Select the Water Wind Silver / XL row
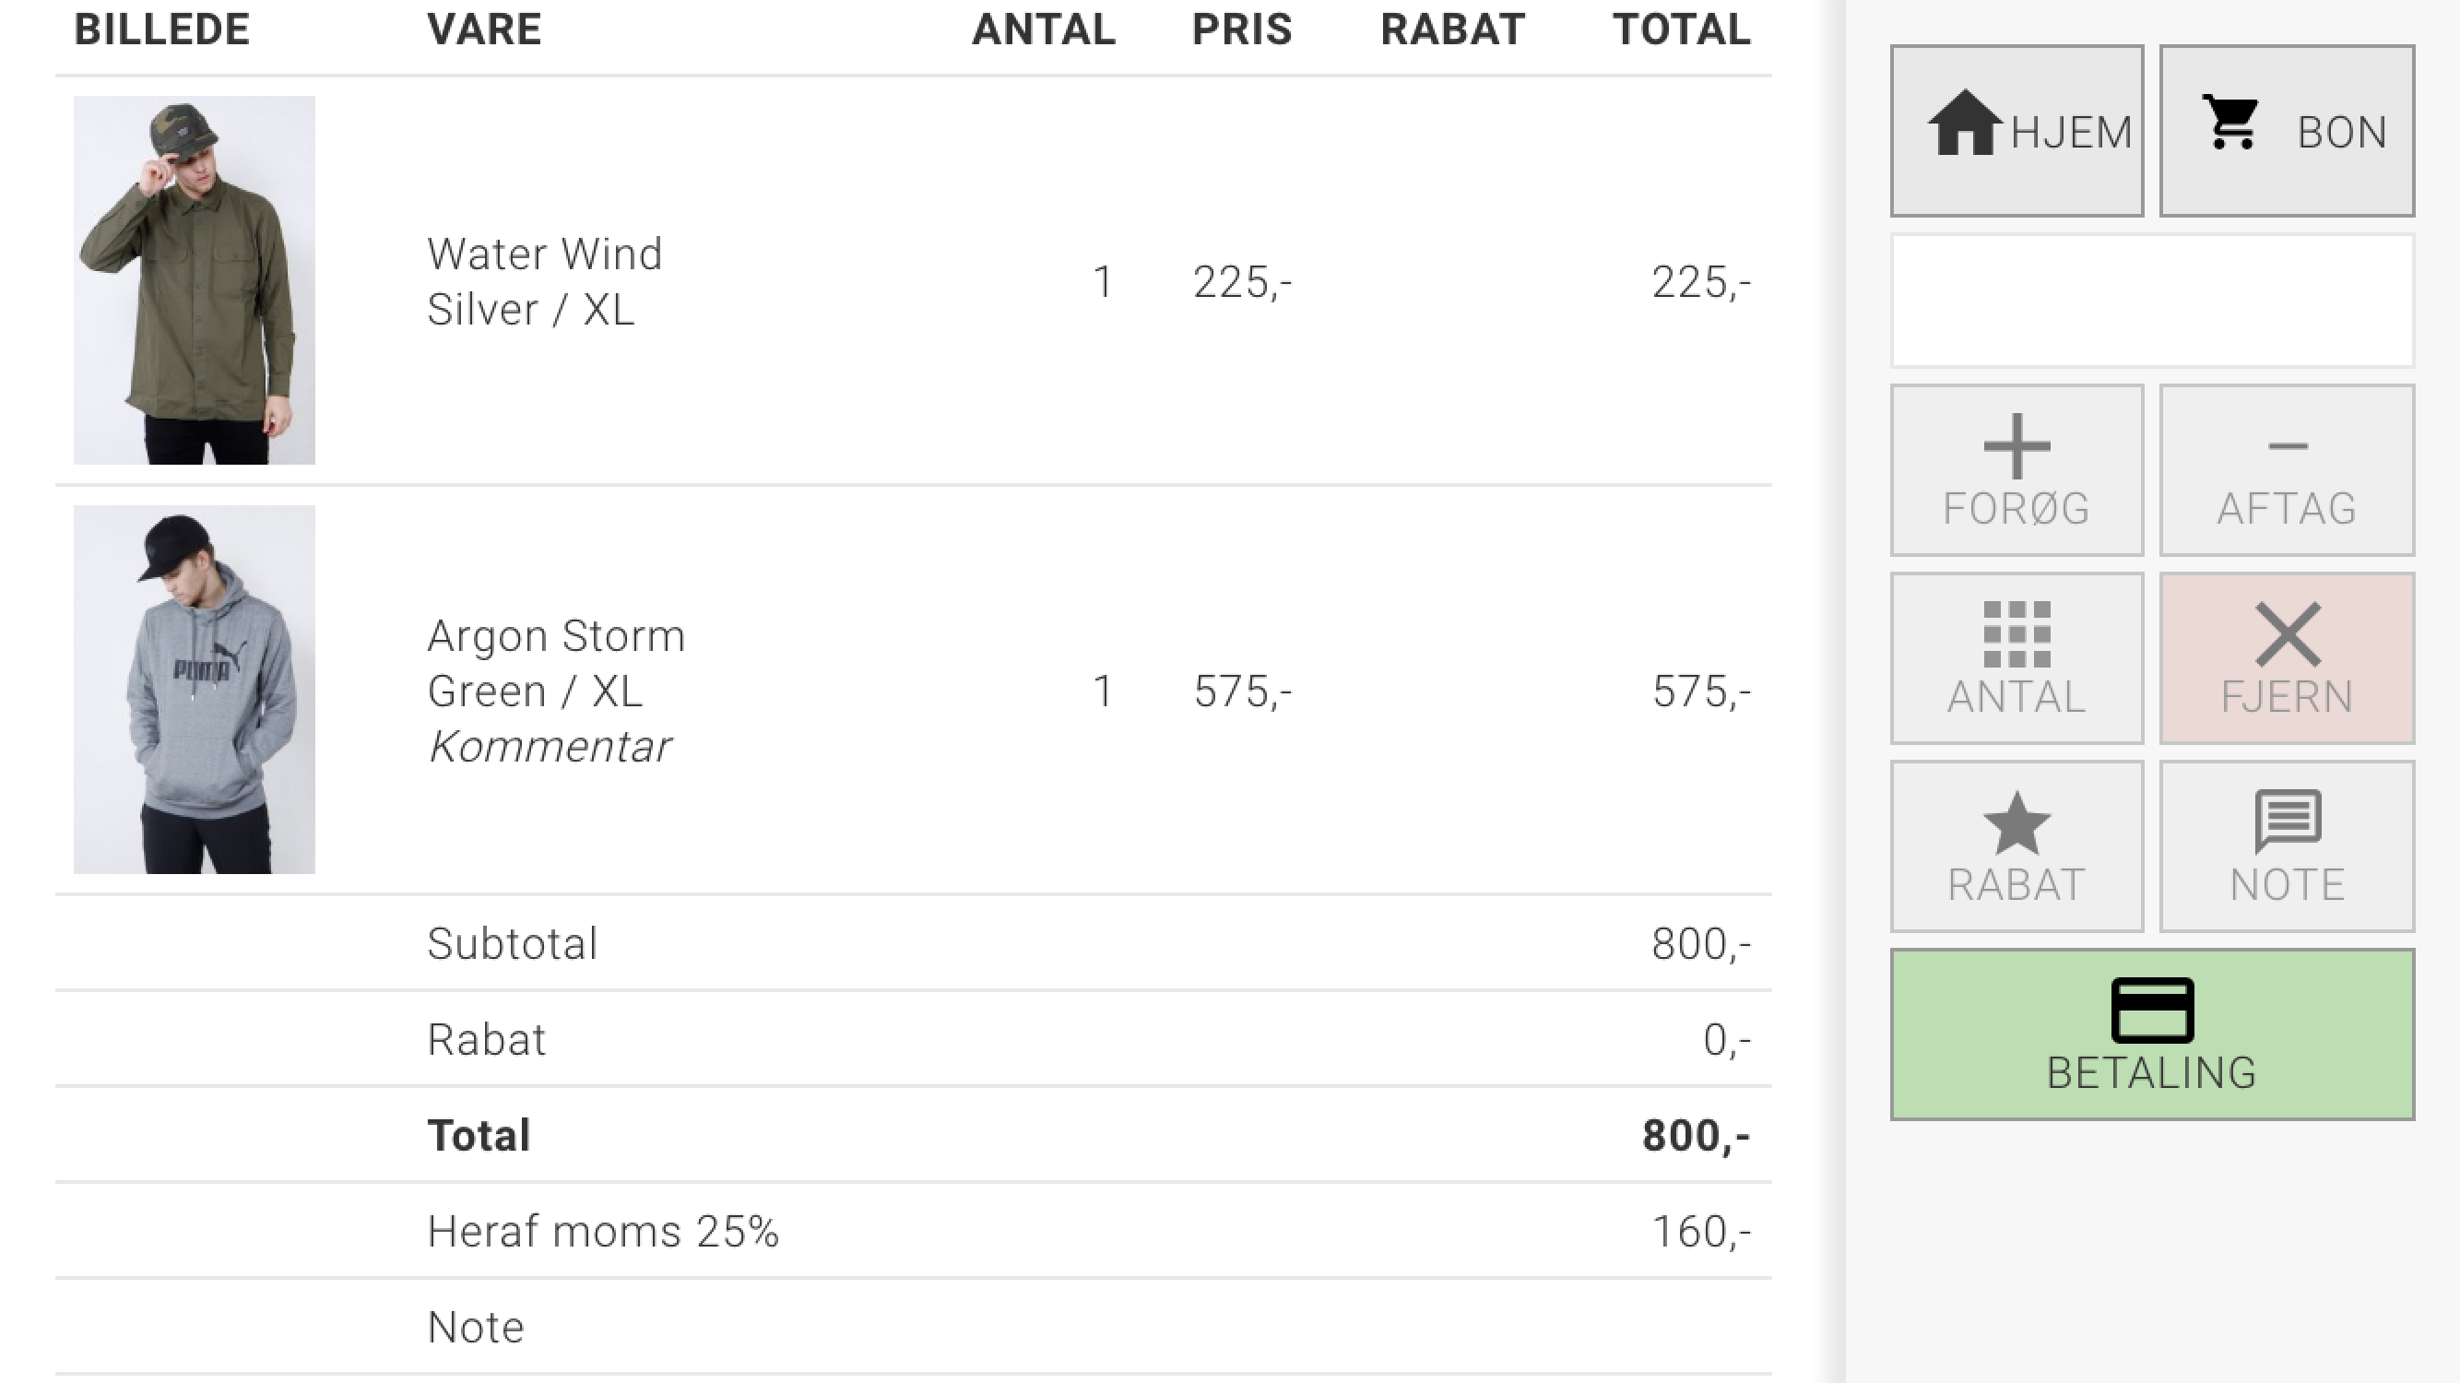Viewport: 2460px width, 1383px height. pos(913,281)
